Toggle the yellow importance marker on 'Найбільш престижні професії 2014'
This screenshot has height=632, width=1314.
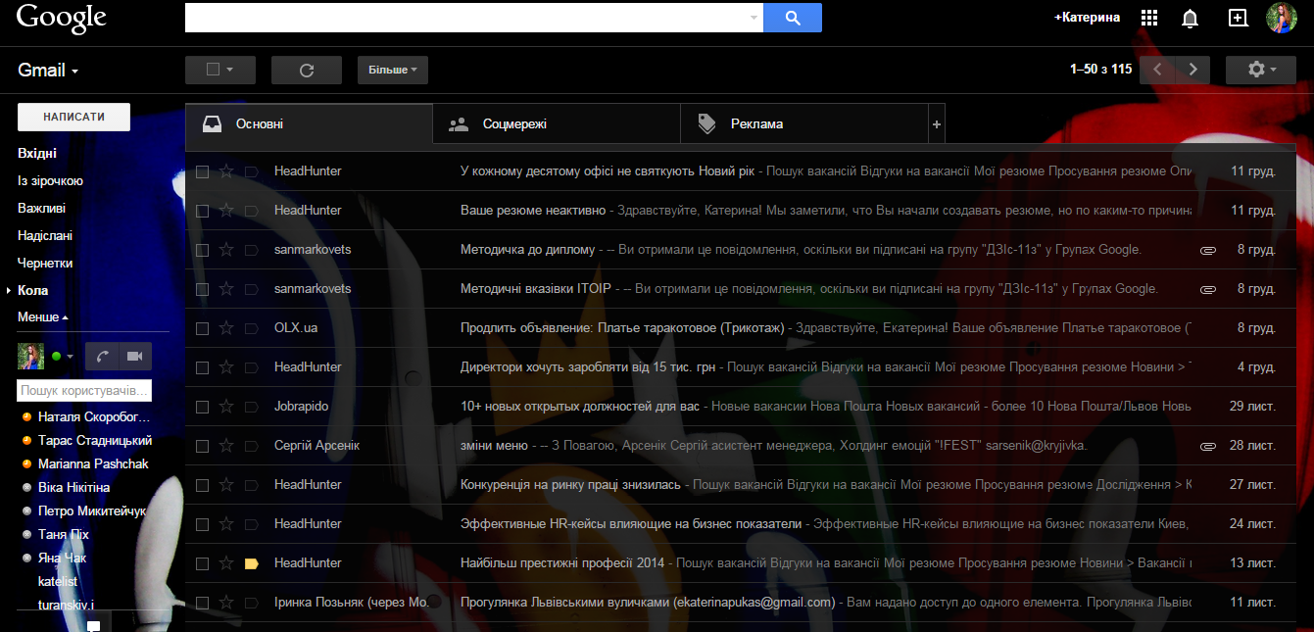click(x=251, y=563)
